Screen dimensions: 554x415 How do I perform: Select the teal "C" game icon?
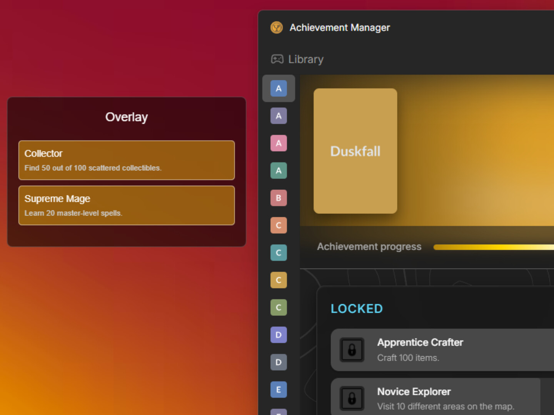pyautogui.click(x=278, y=252)
